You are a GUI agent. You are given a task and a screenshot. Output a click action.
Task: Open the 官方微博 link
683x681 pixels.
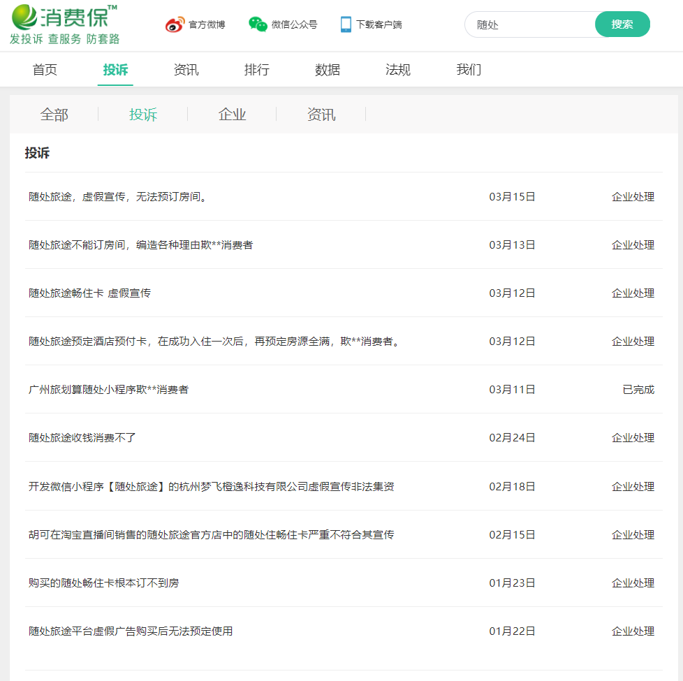207,24
